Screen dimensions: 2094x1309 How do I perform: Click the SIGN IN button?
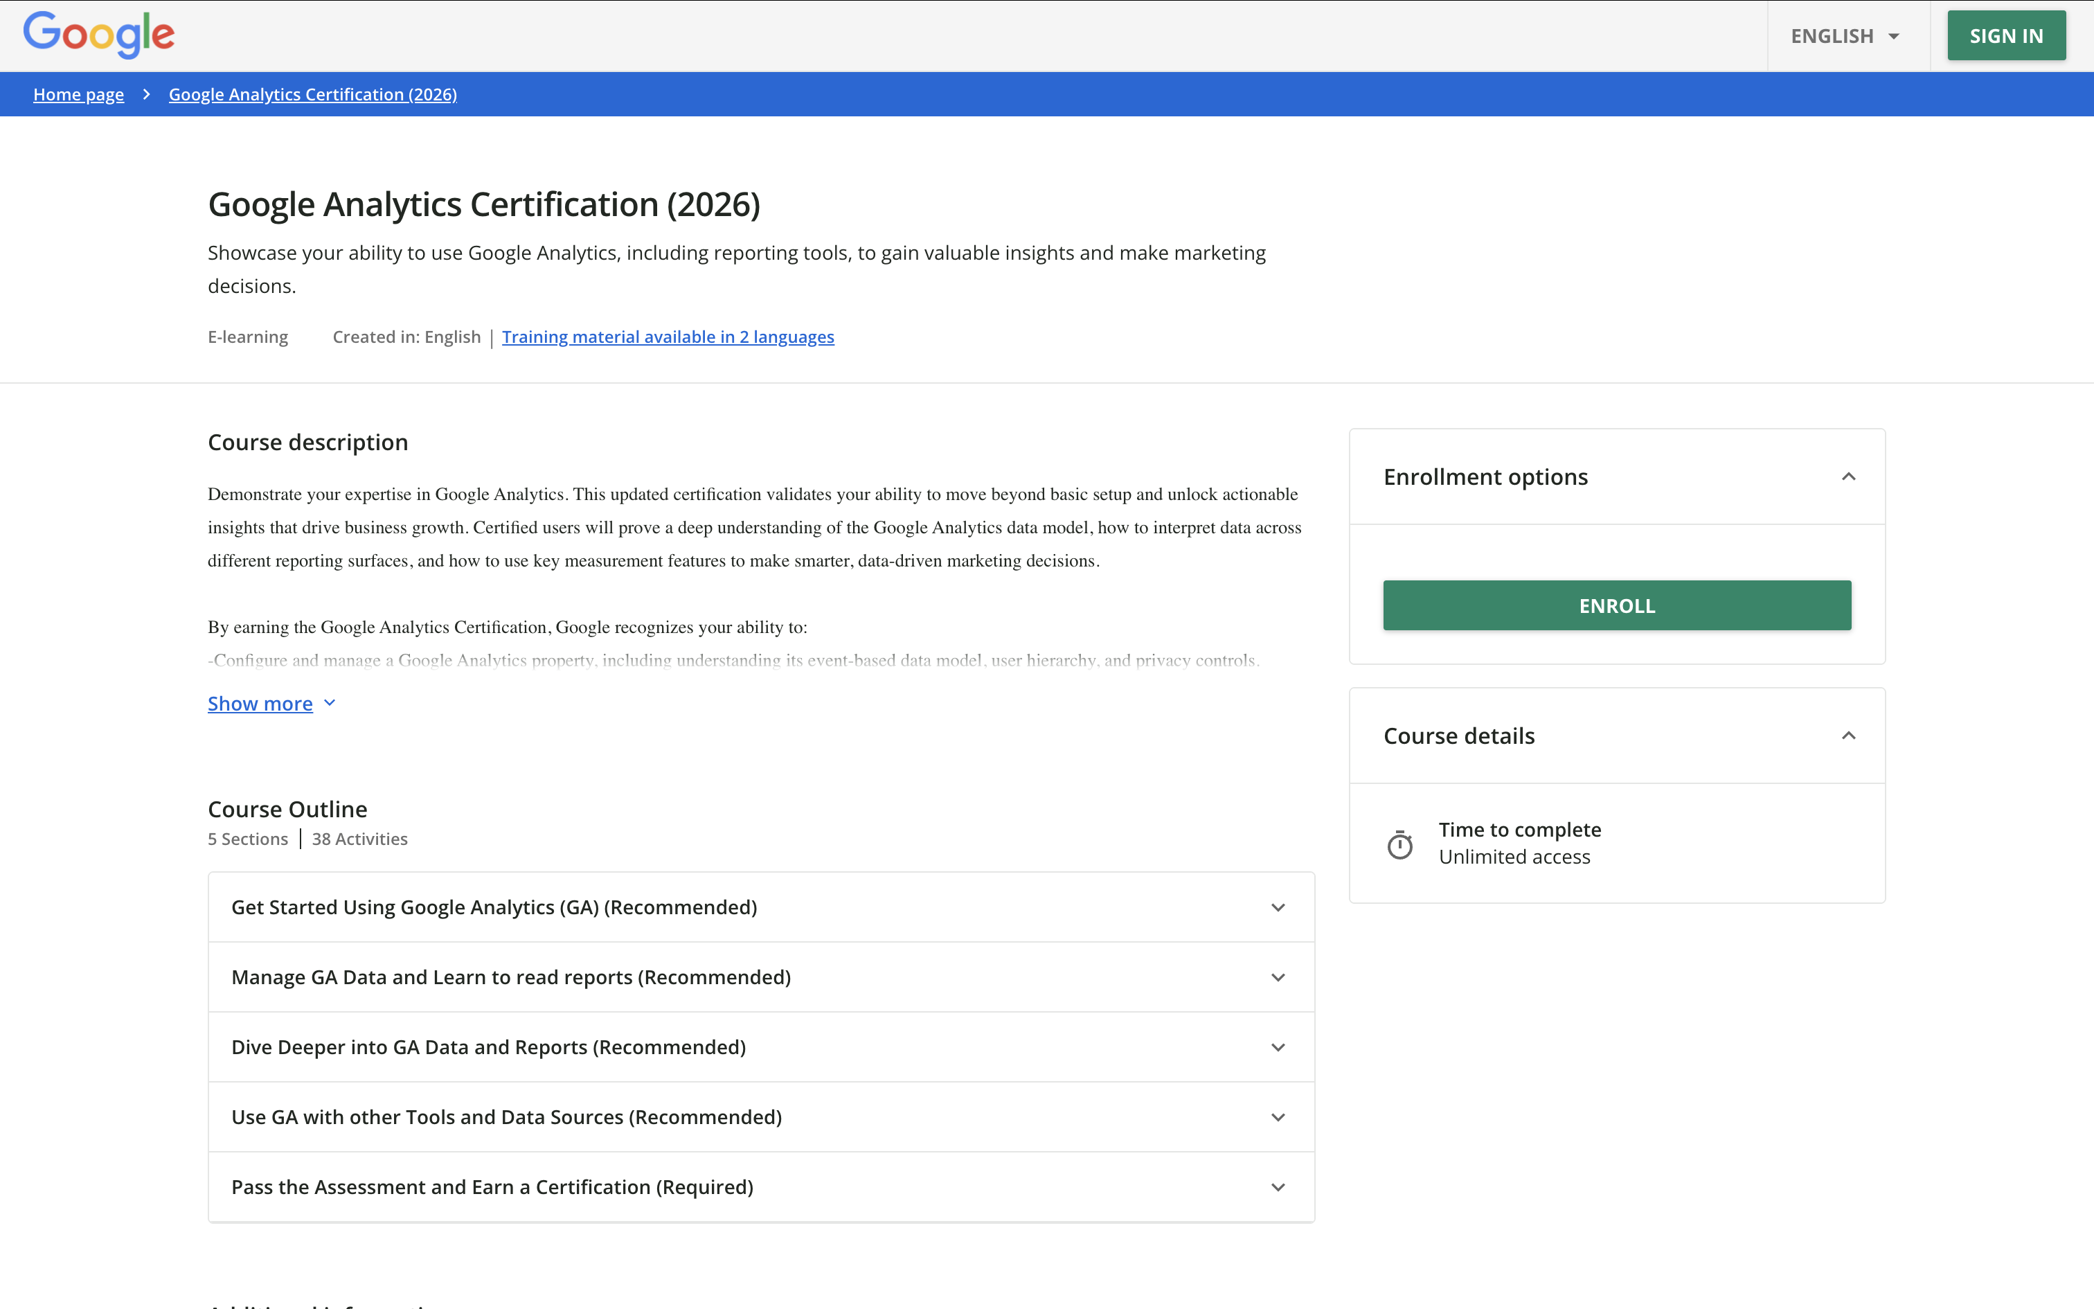point(2006,35)
